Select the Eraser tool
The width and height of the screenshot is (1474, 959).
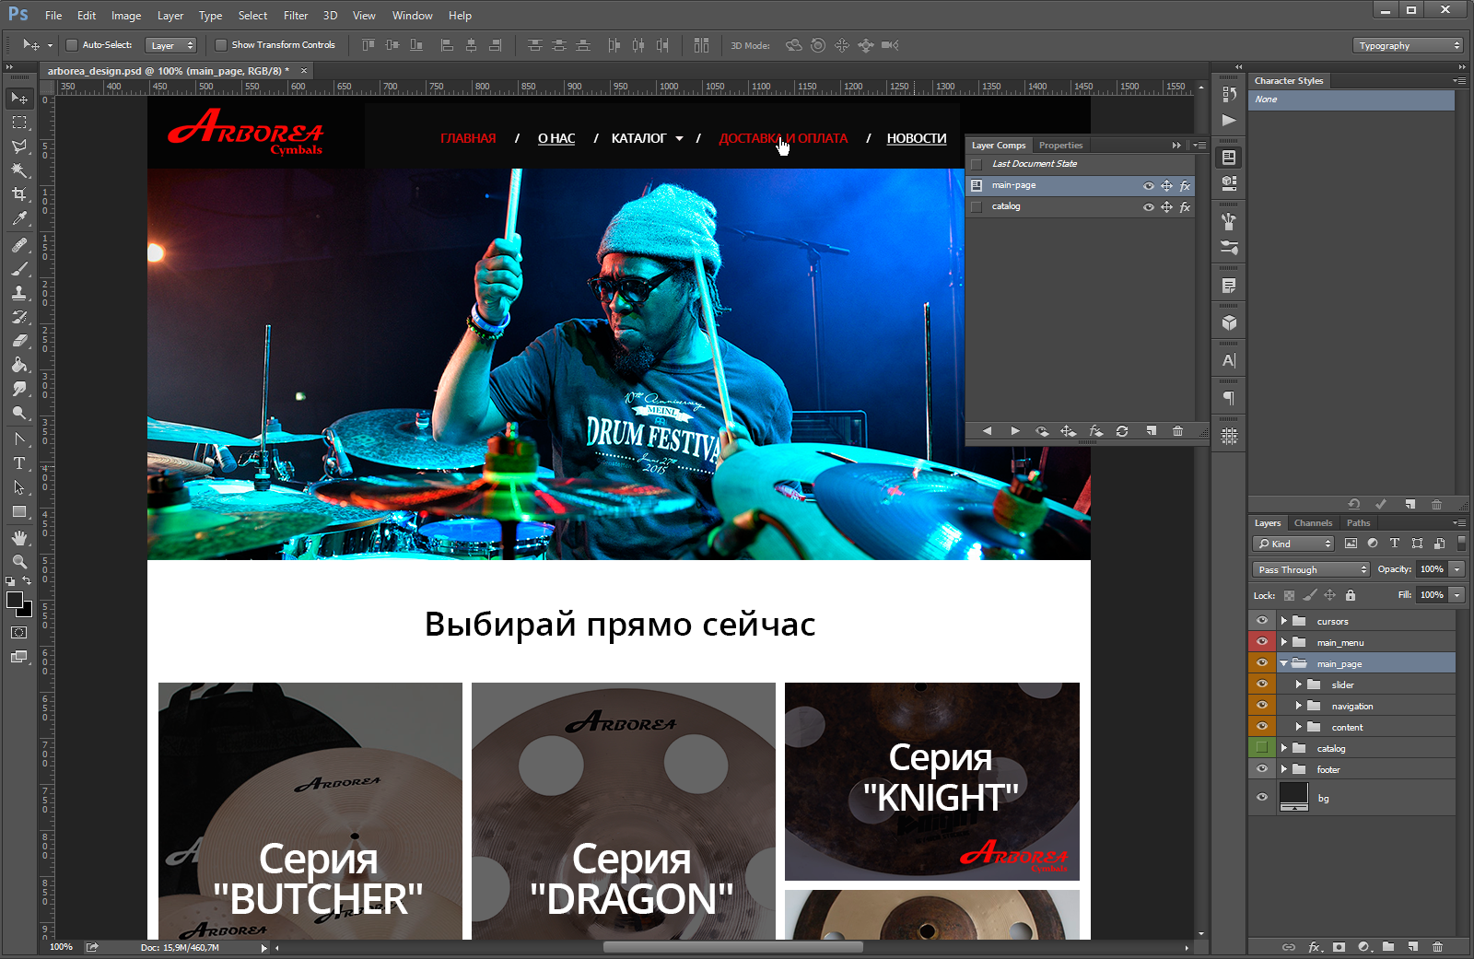coord(19,341)
